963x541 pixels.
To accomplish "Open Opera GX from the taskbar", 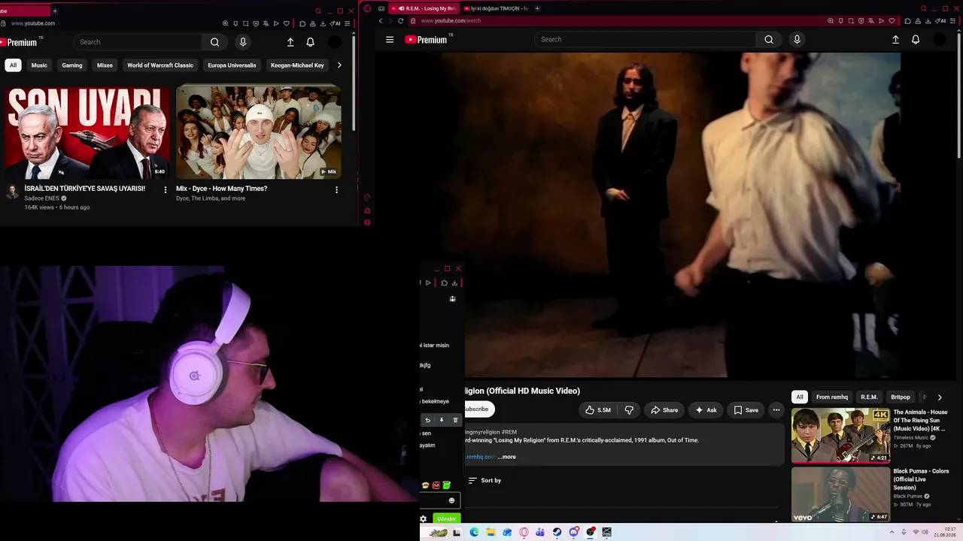I will pyautogui.click(x=524, y=533).
